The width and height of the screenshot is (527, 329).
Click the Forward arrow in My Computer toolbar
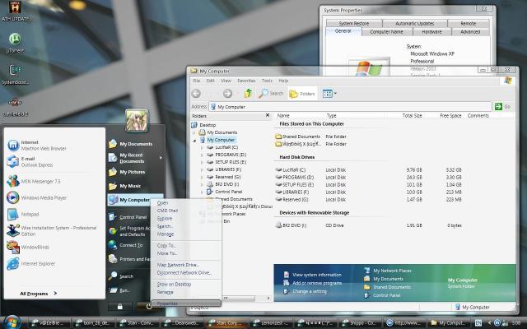coord(227,94)
